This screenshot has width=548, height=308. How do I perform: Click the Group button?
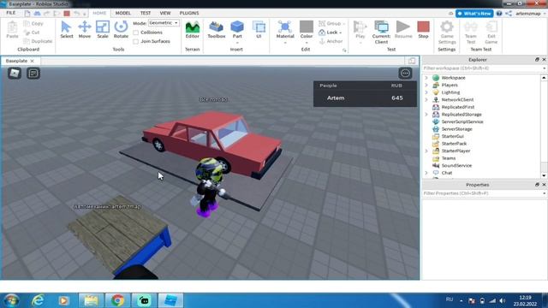[331, 23]
